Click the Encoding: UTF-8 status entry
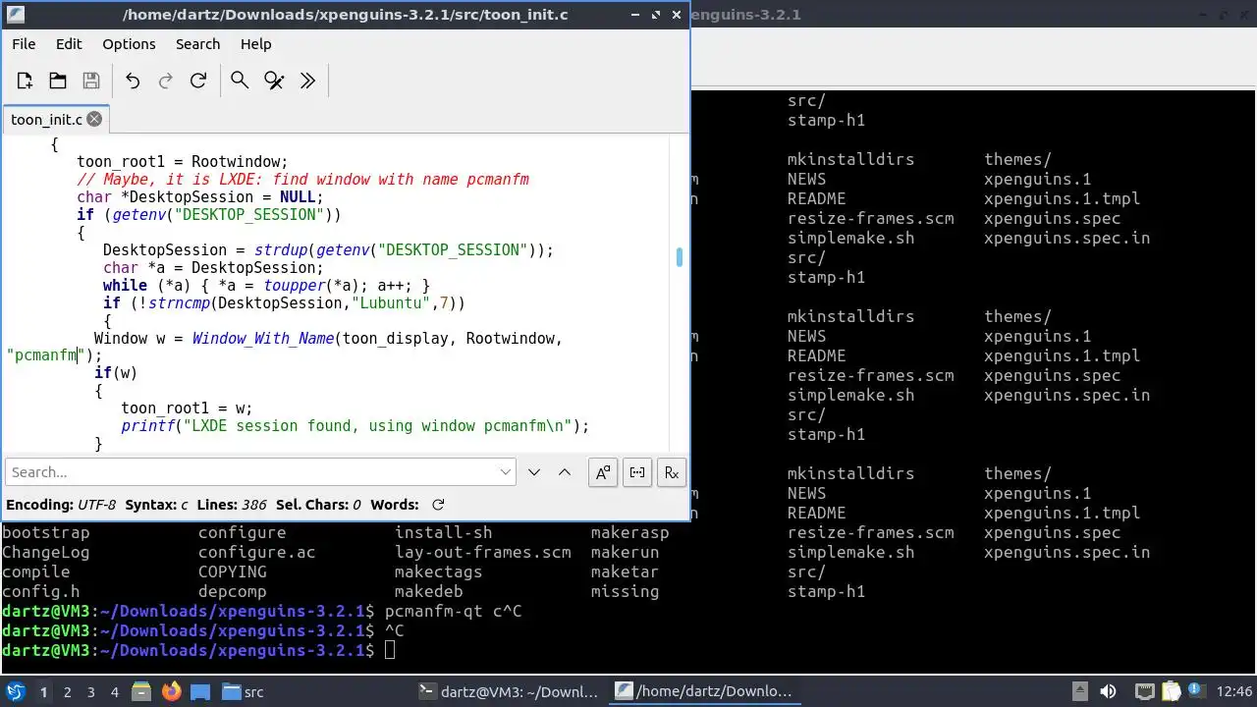 tap(61, 505)
